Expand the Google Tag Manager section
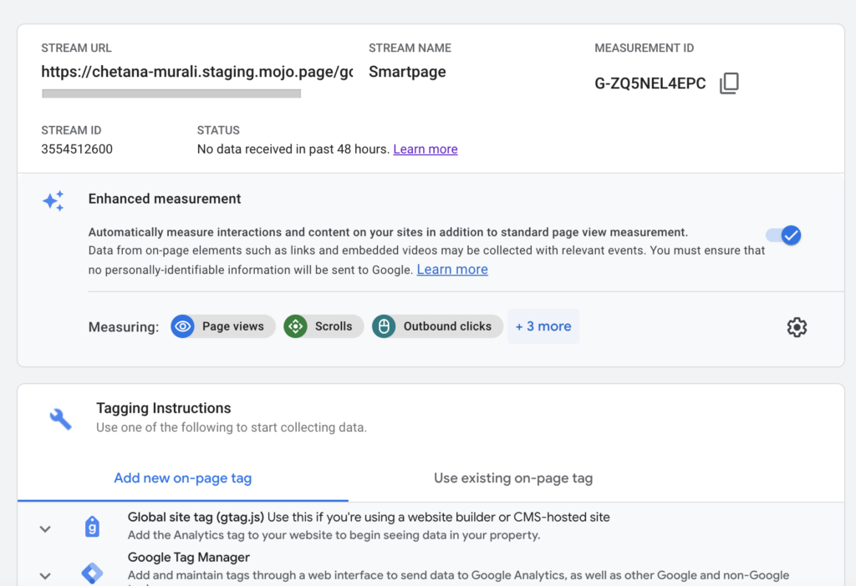This screenshot has height=586, width=856. pyautogui.click(x=45, y=575)
